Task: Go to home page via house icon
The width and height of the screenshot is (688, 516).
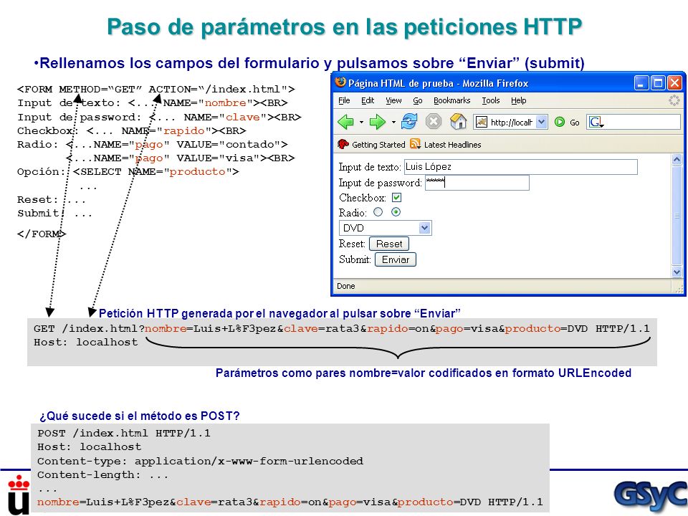Action: [458, 121]
